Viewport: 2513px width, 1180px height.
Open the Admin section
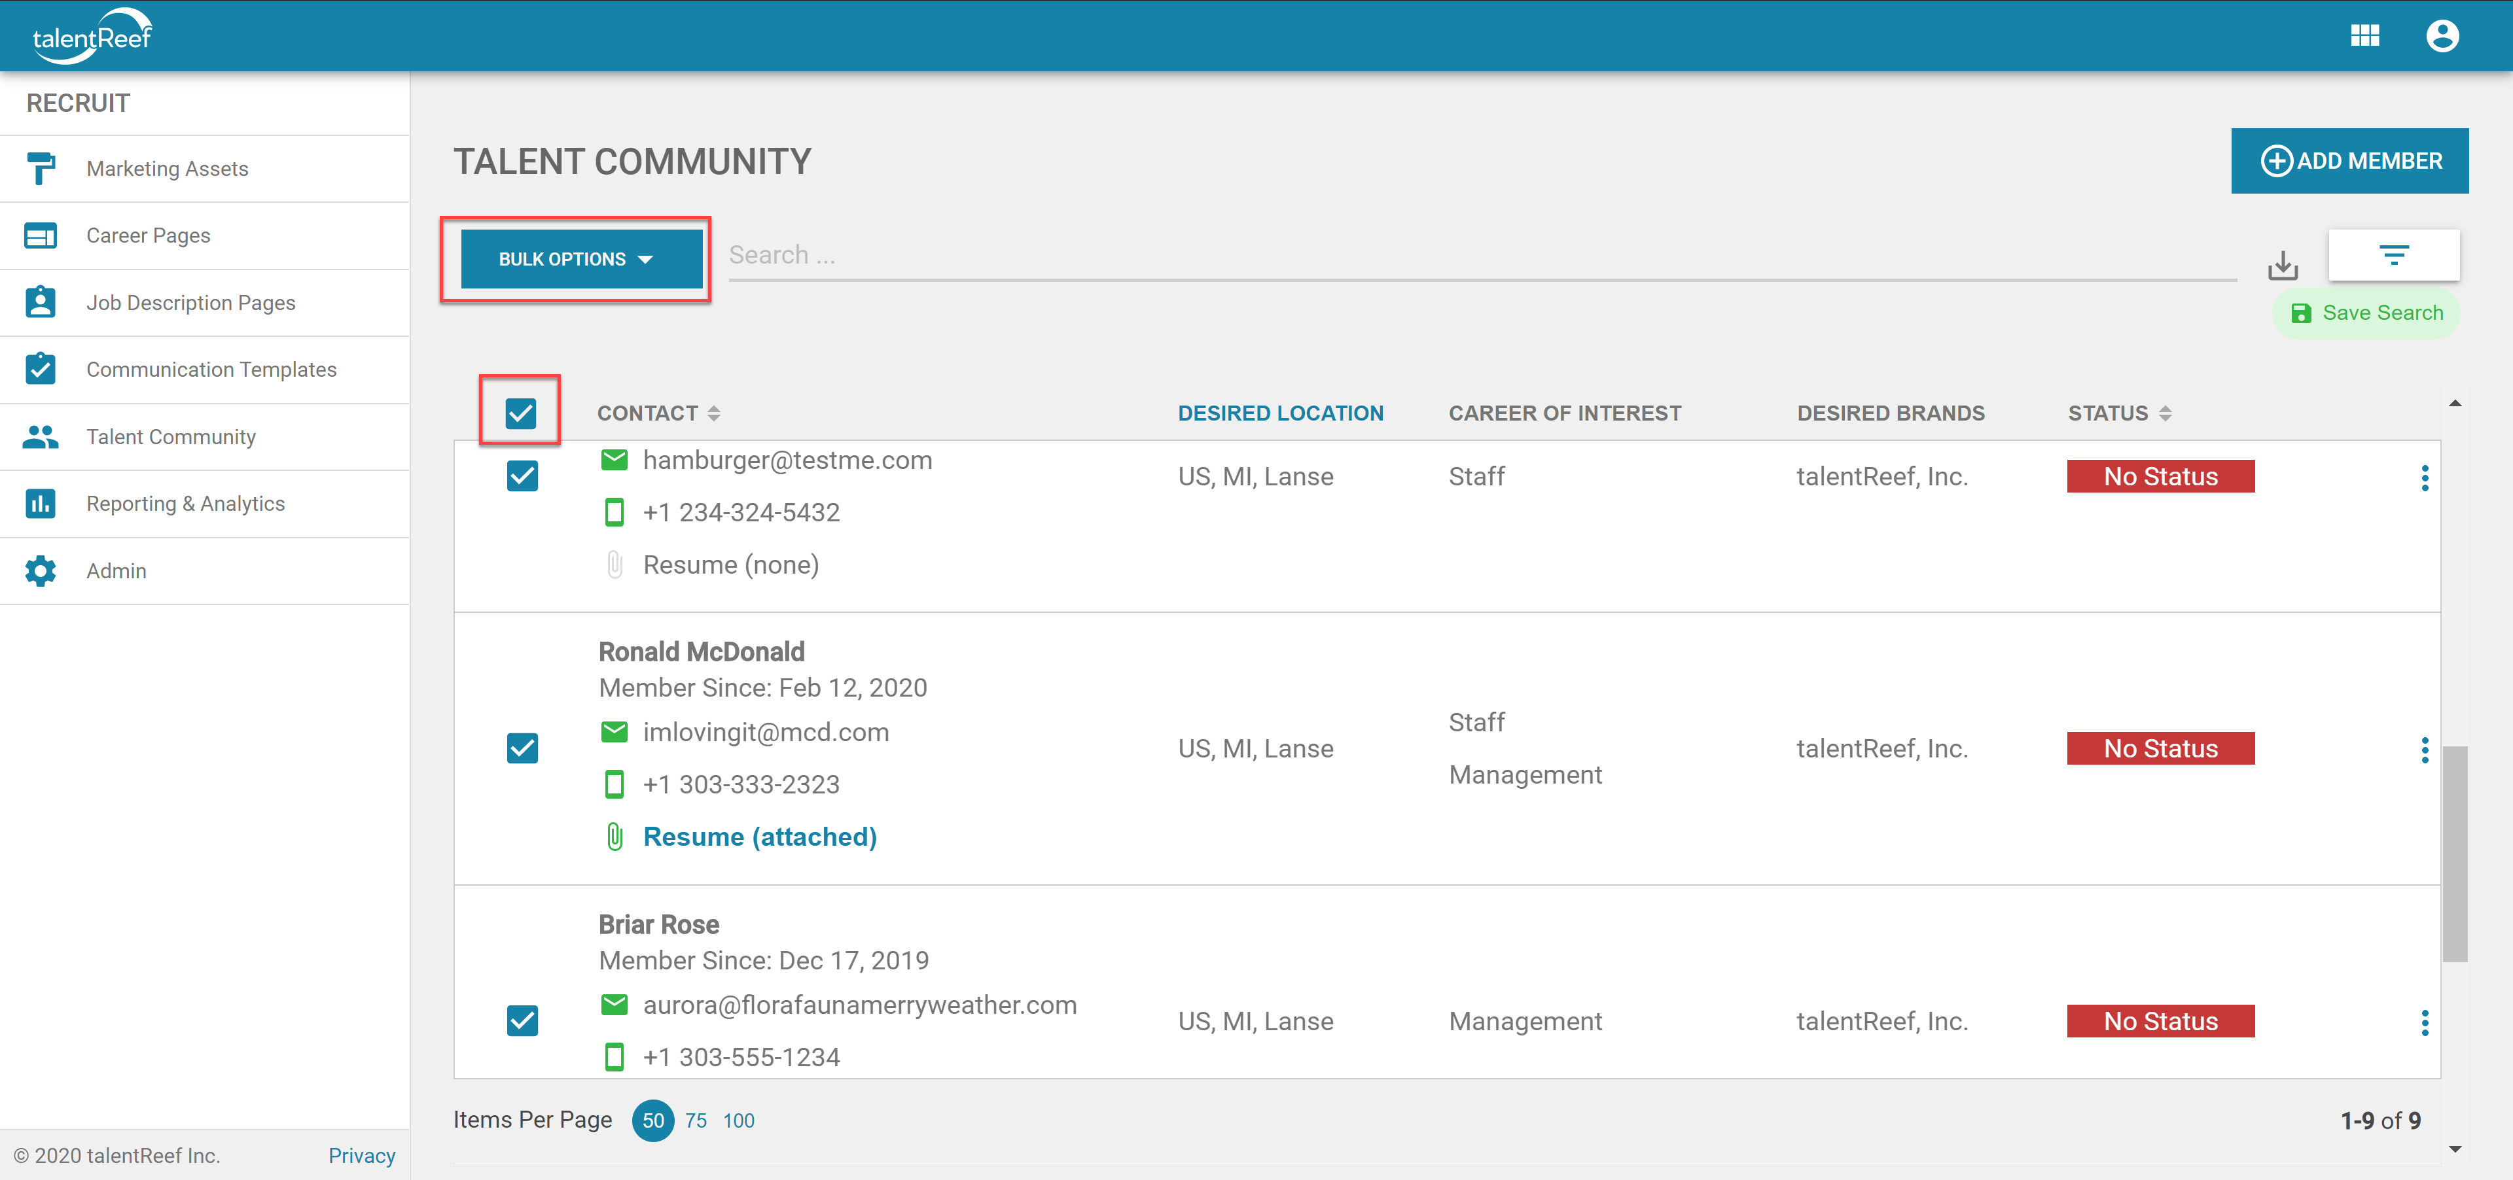[205, 570]
